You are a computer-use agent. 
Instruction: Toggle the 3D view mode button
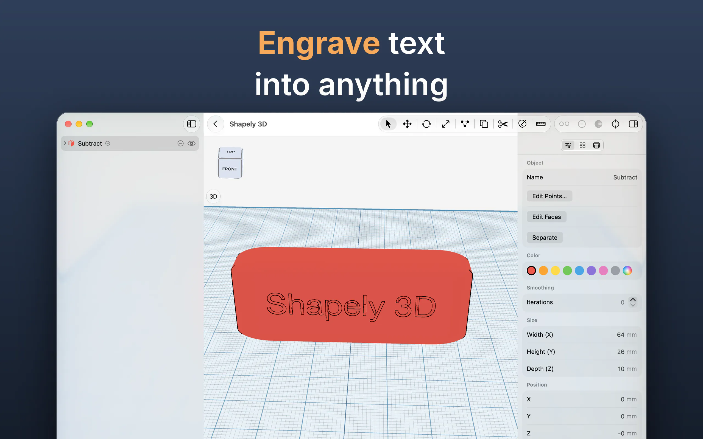pos(213,196)
